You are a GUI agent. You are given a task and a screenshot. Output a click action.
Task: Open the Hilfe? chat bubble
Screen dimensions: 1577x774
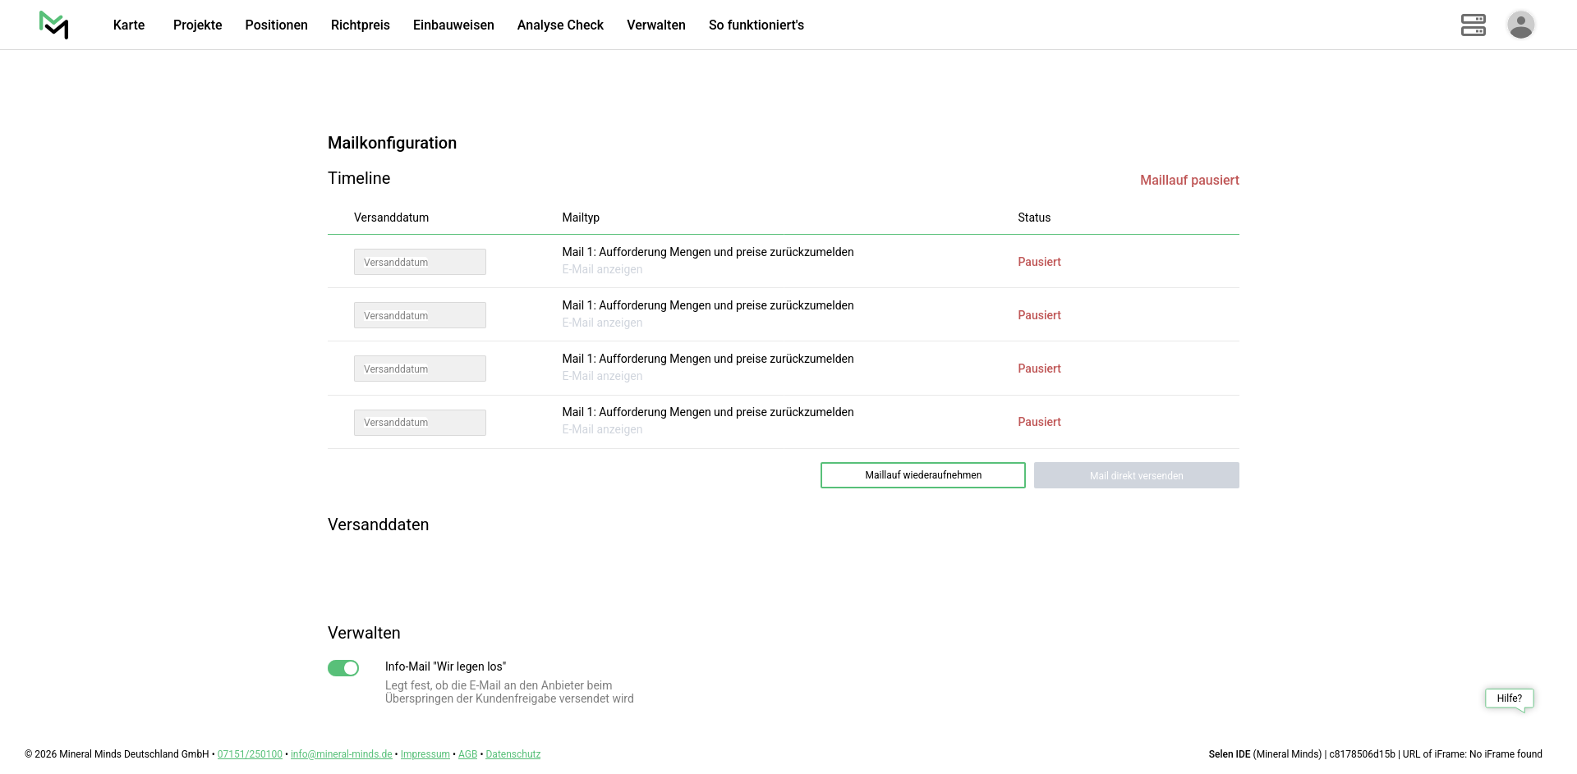tap(1509, 698)
